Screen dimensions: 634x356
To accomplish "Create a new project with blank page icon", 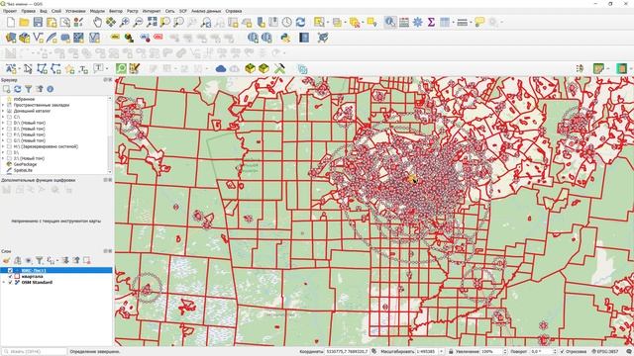I will coord(11,22).
